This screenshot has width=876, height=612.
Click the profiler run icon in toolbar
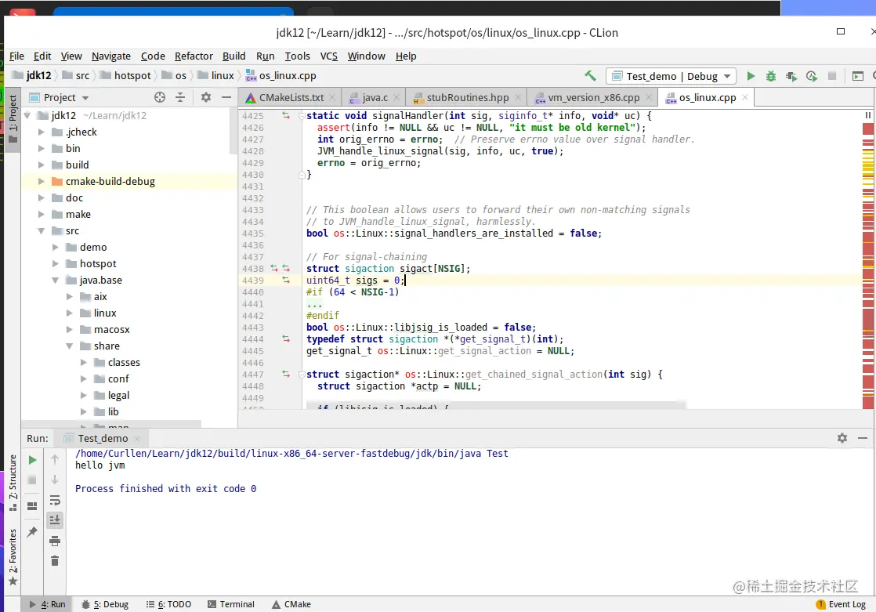(x=812, y=76)
